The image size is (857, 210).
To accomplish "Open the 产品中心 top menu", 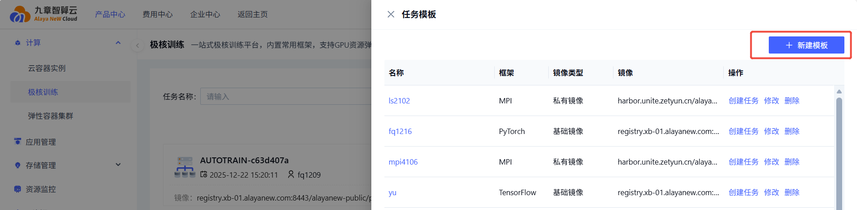I will [110, 14].
